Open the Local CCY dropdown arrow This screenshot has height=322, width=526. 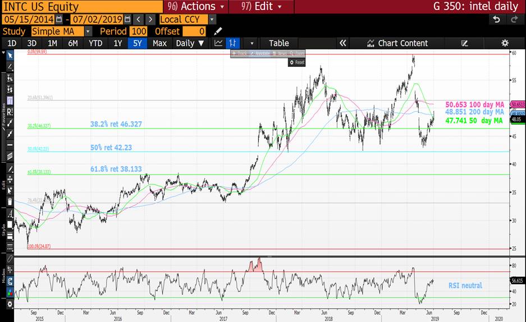pos(212,20)
